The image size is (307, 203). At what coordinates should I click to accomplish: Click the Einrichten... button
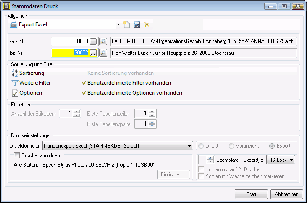[x=173, y=174]
